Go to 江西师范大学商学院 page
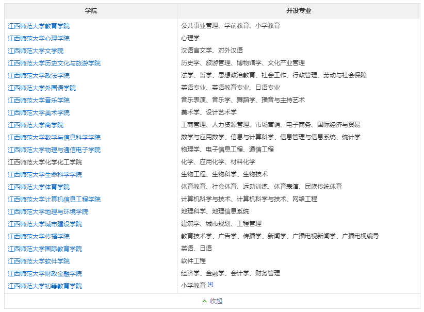 point(36,125)
